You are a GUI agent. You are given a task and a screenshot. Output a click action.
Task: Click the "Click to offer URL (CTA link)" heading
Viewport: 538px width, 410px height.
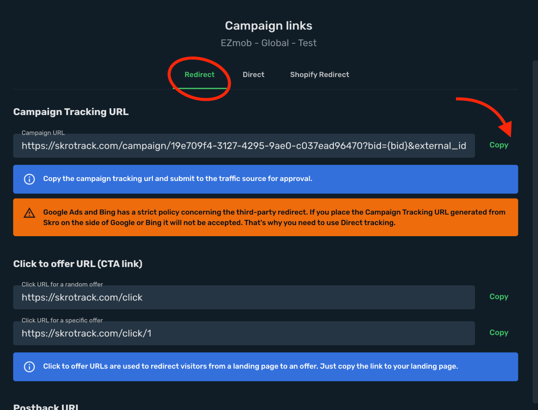click(78, 264)
